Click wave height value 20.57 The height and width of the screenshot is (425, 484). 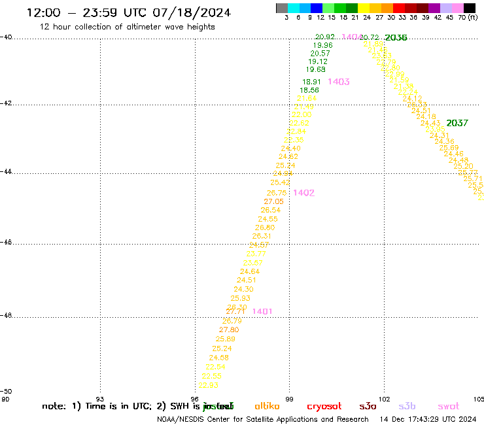click(x=320, y=54)
